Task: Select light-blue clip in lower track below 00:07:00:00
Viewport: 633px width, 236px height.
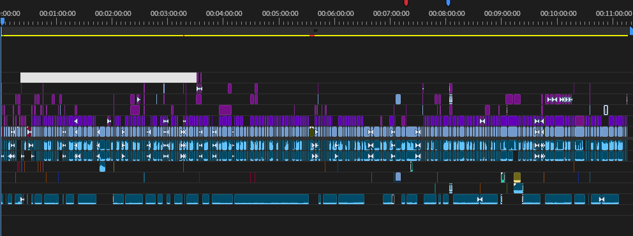Action: coord(398,177)
